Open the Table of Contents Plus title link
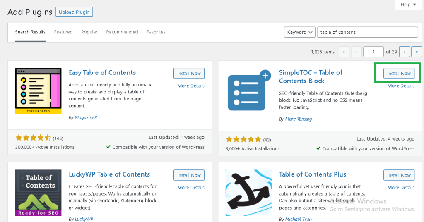The height and width of the screenshot is (222, 424). 313,174
